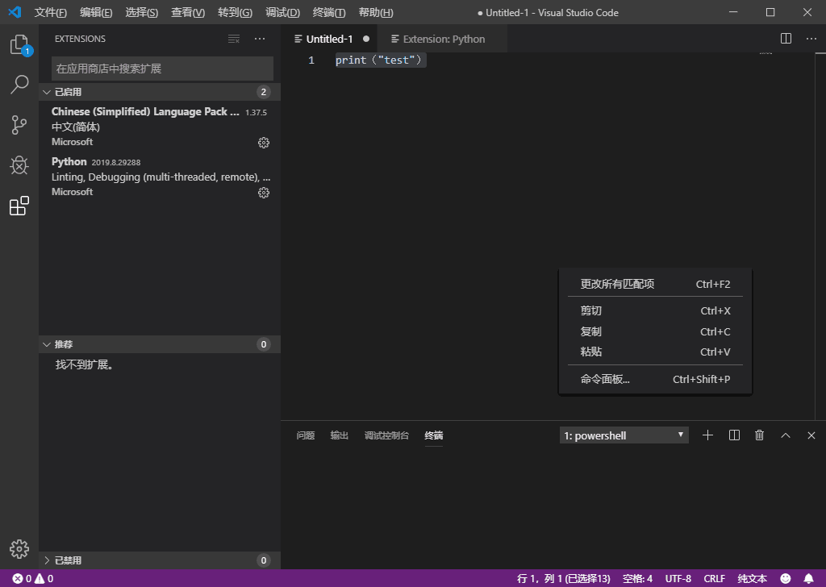The height and width of the screenshot is (587, 826).
Task: Open the 帮助(H) menu
Action: (376, 13)
